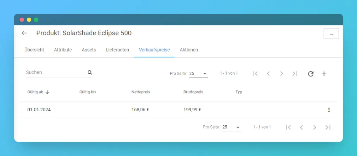This screenshot has height=156, width=357.
Task: Sort by Typ column header
Action: pyautogui.click(x=239, y=92)
